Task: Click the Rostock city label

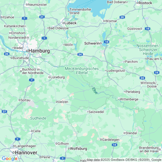Action: pyautogui.click(x=145, y=3)
